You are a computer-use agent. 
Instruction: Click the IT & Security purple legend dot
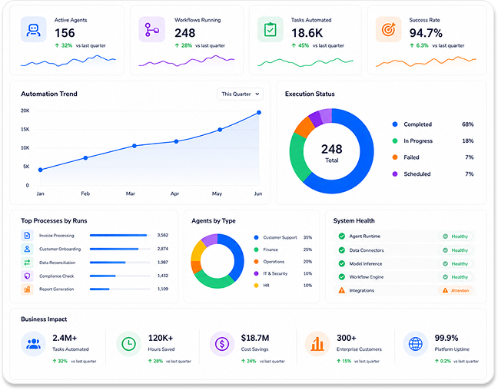coord(257,273)
